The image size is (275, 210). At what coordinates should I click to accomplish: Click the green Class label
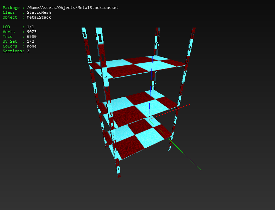tap(9, 12)
